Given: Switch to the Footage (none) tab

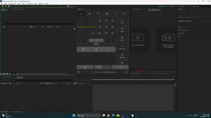Looking at the screenshot, I should point(137,9).
